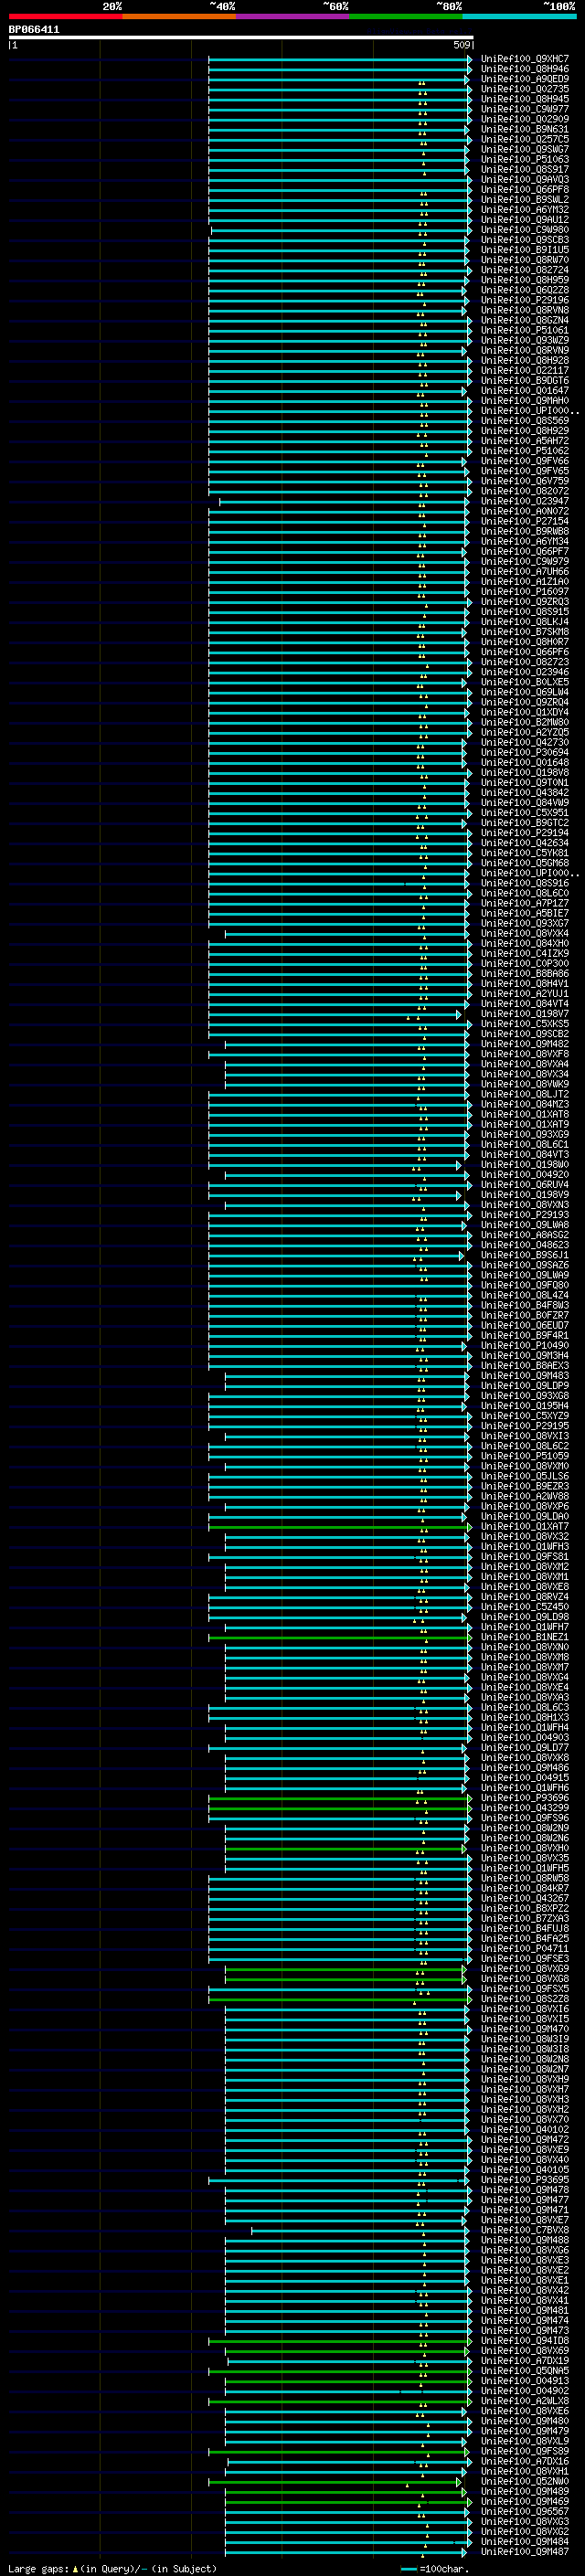Select the UniRef100_P51063 label
This screenshot has width=585, height=2576.
(524, 159)
